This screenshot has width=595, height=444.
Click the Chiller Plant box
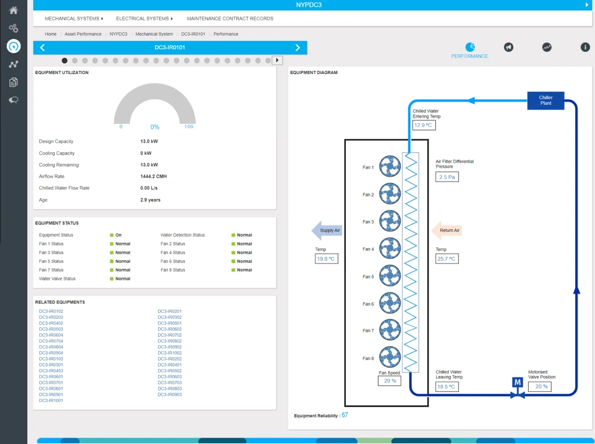point(546,100)
